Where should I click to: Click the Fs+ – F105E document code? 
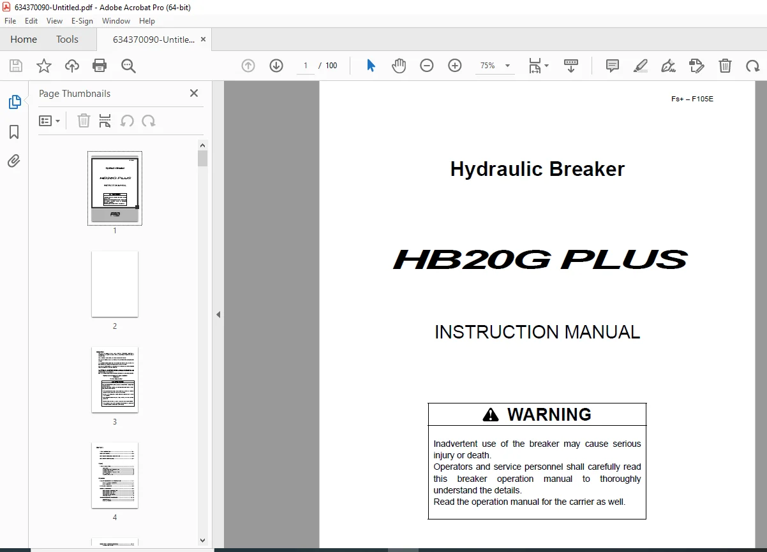click(x=692, y=99)
